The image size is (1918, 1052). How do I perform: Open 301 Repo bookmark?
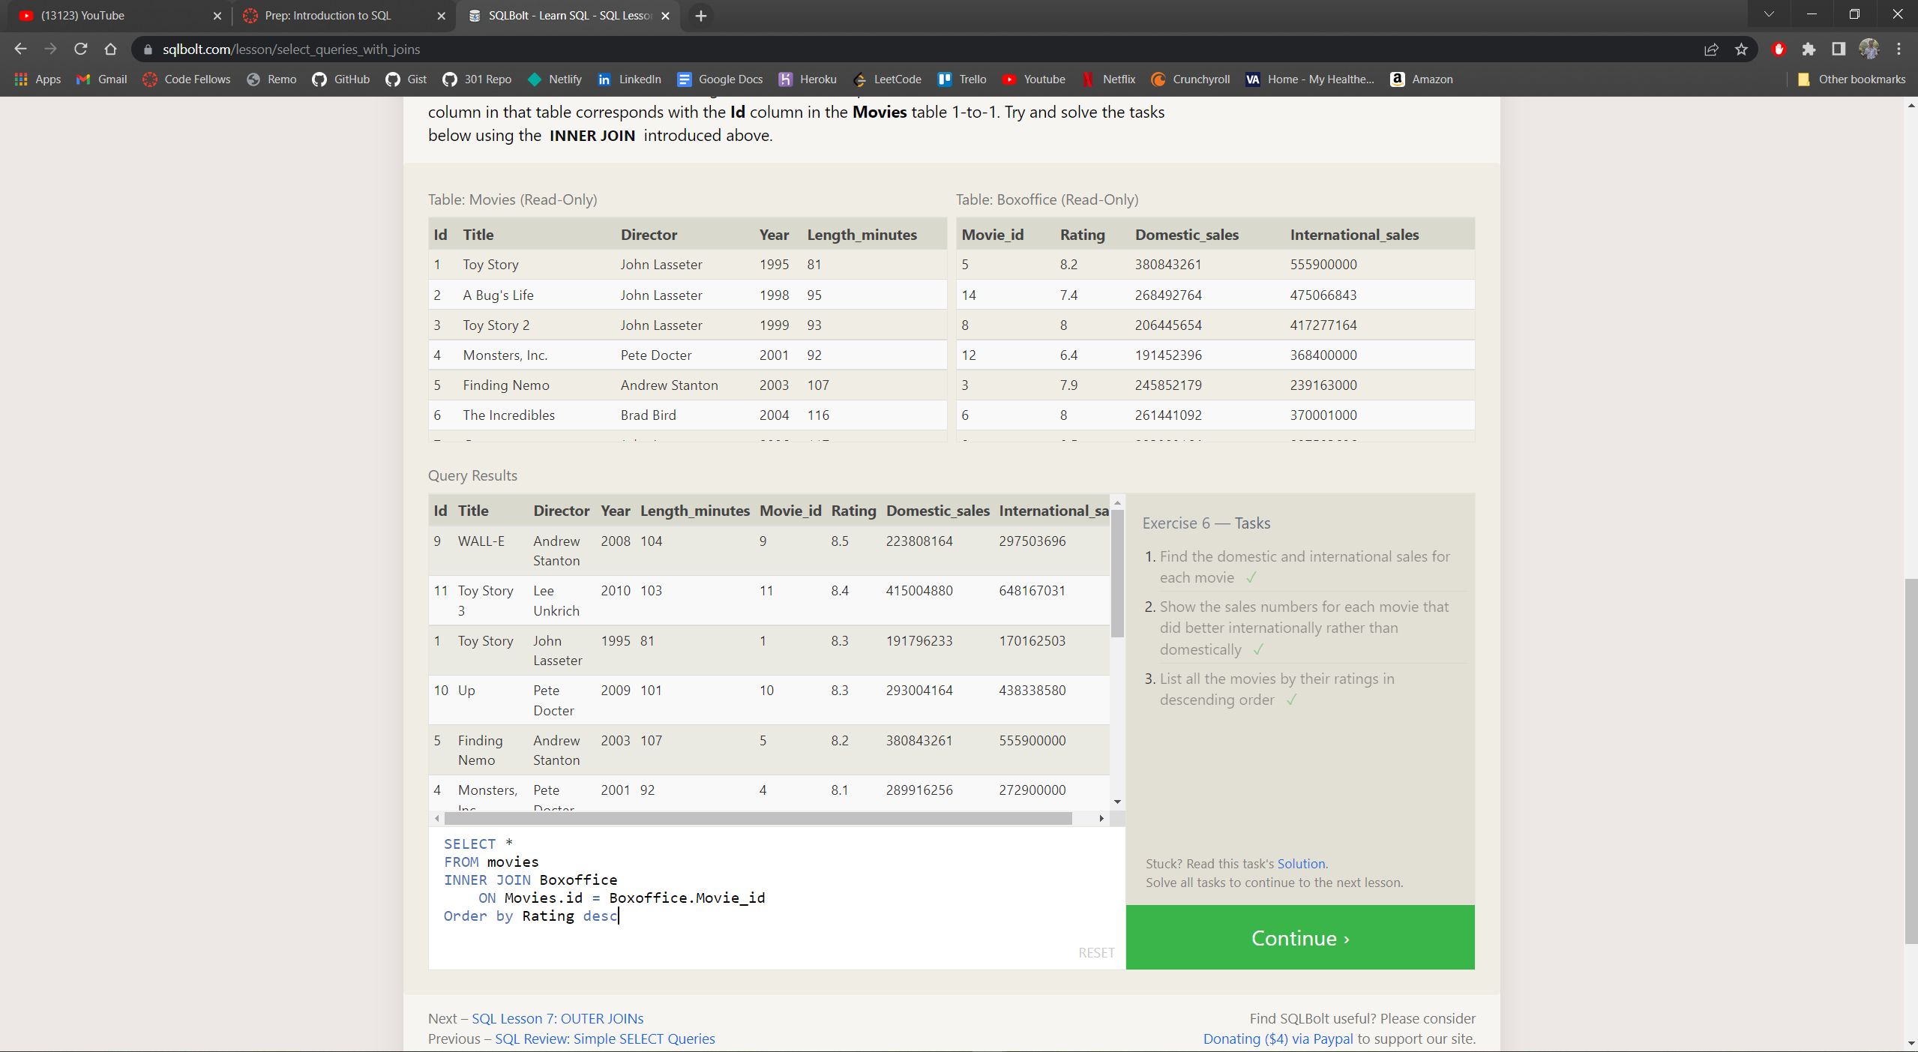pyautogui.click(x=477, y=79)
